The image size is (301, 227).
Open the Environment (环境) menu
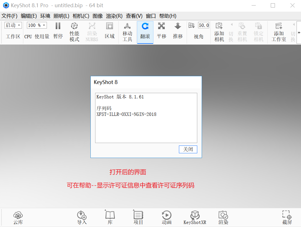(45, 16)
